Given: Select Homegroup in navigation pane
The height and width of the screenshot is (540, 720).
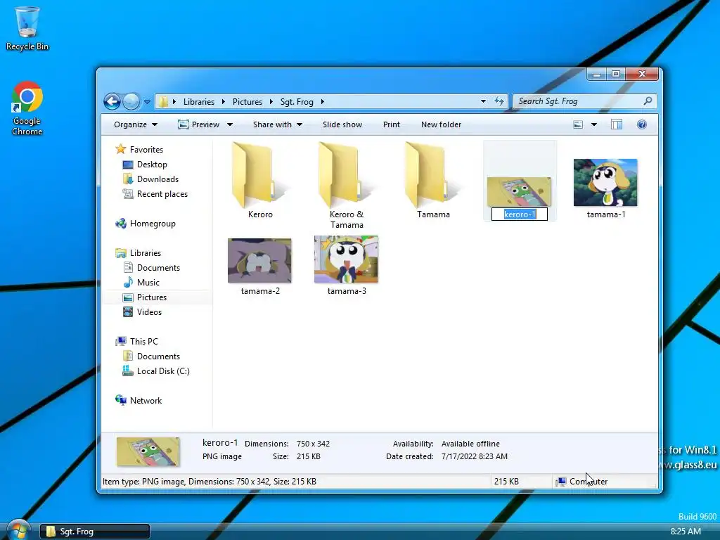Looking at the screenshot, I should click(153, 224).
